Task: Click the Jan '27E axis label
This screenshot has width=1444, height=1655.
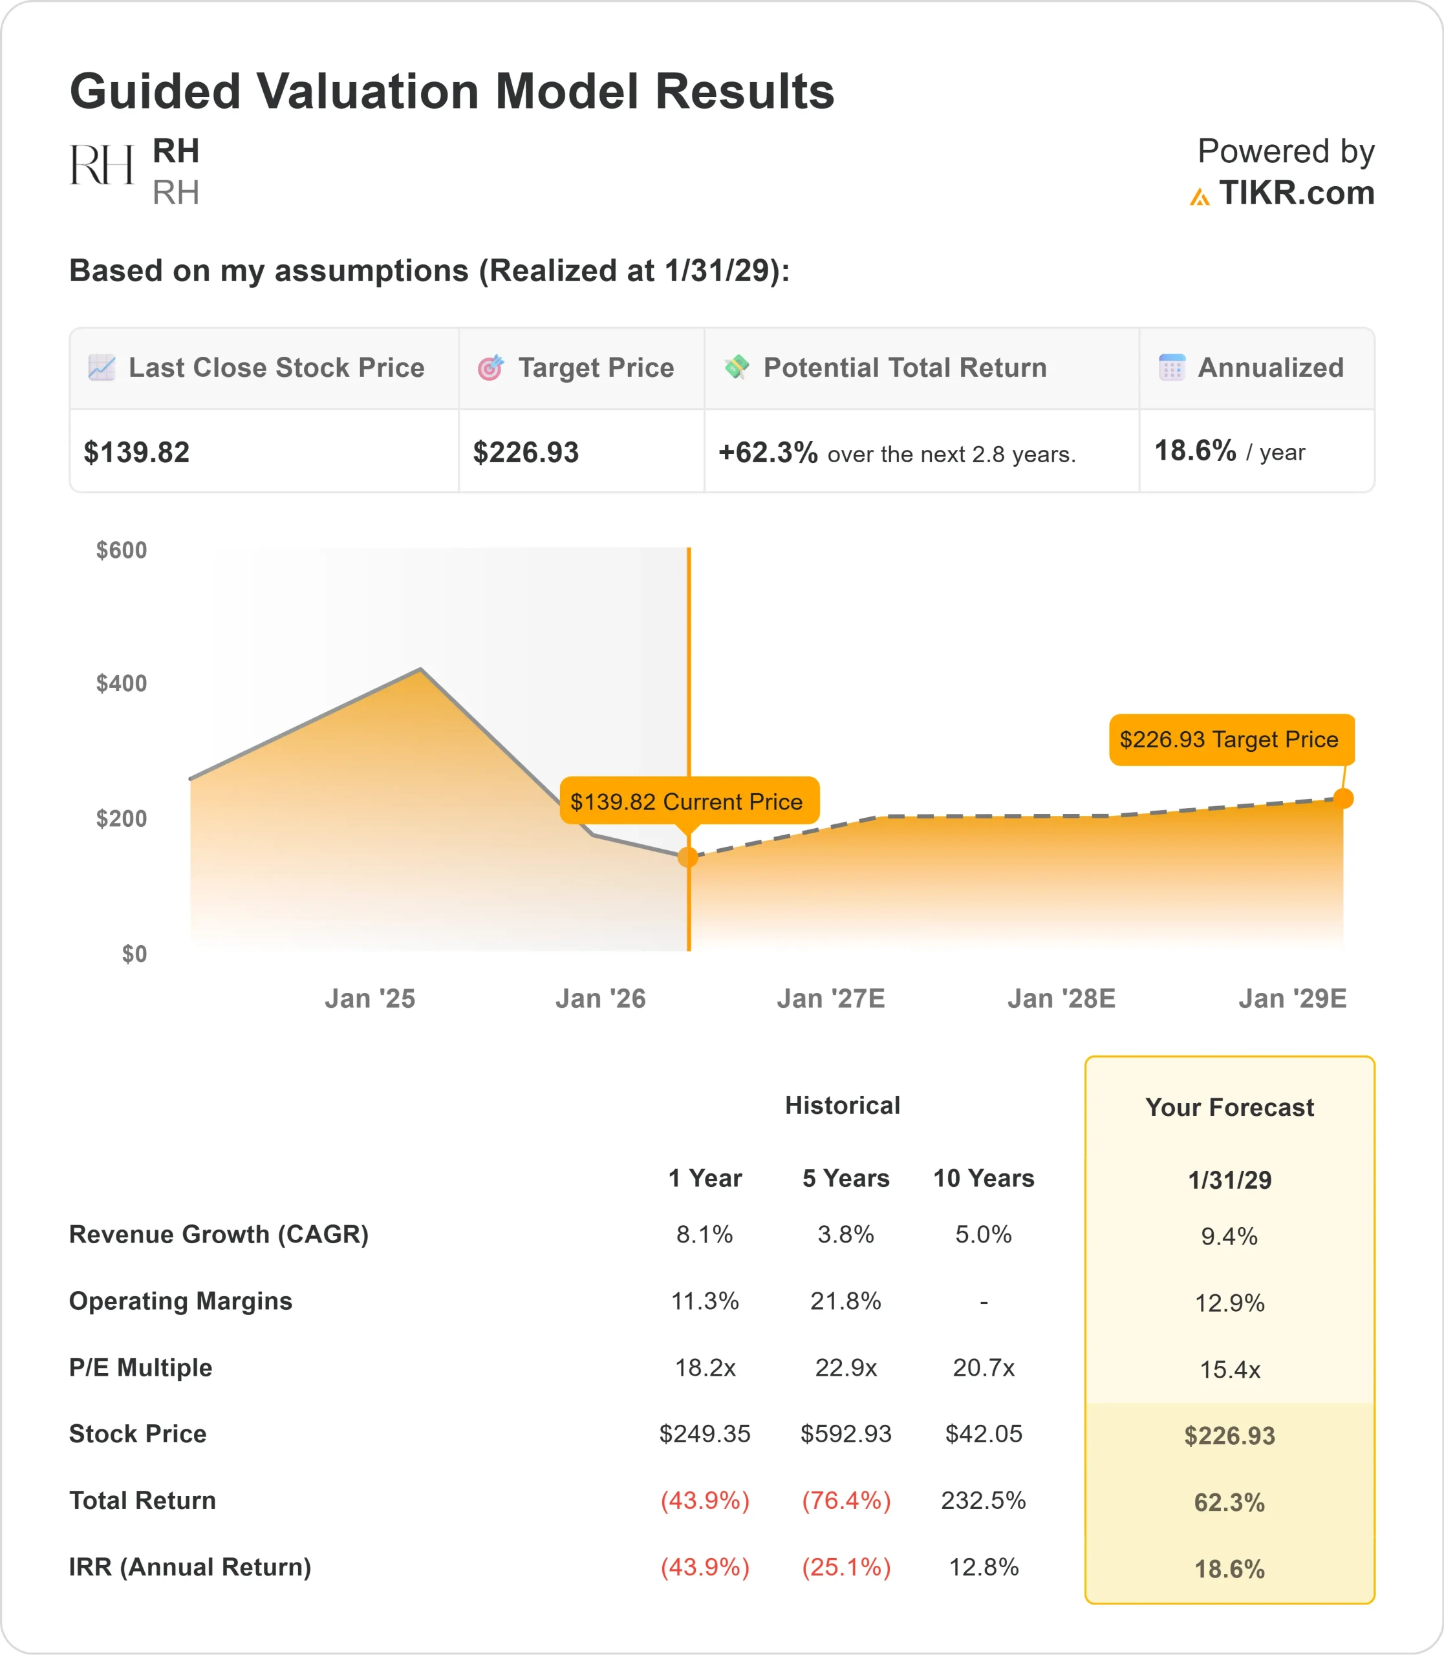Action: pyautogui.click(x=831, y=999)
